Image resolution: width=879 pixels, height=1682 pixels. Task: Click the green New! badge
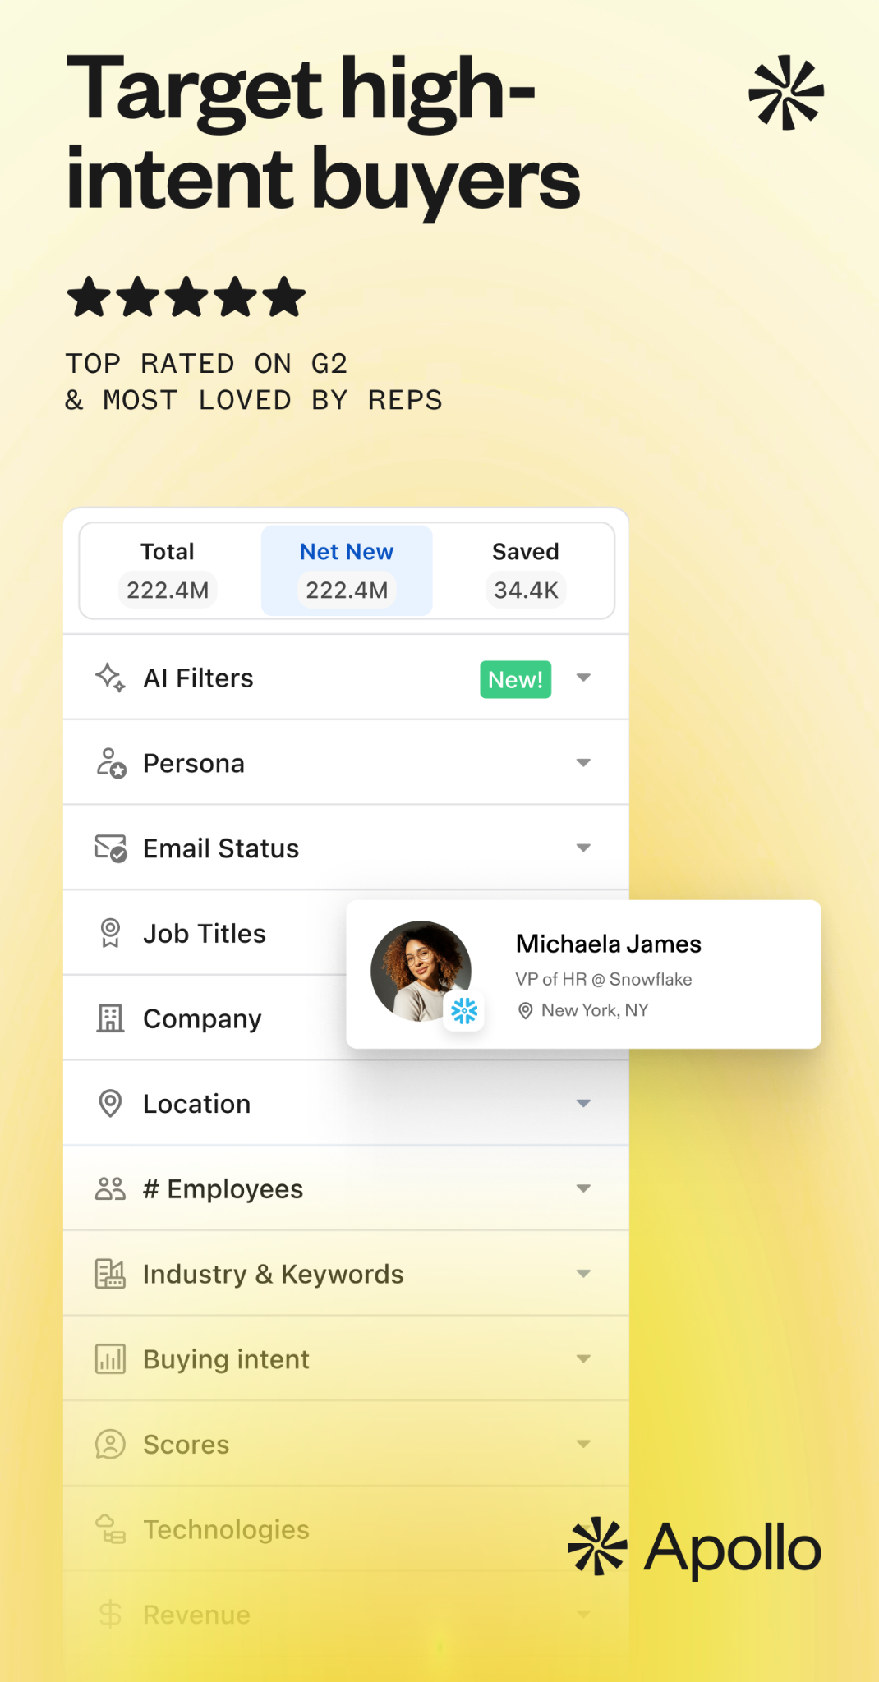point(516,680)
